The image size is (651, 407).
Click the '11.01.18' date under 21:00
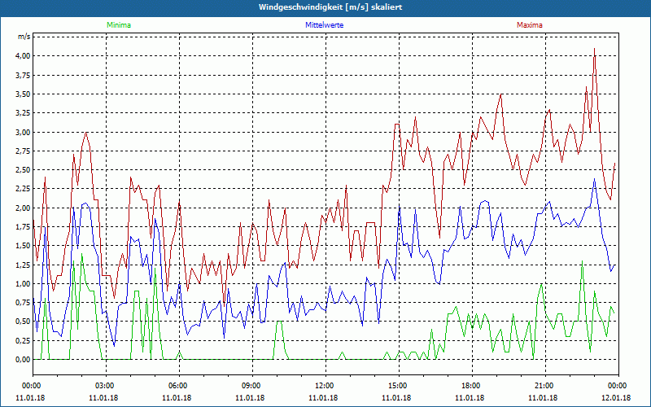coord(543,397)
